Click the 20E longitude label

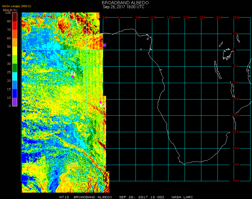tap(186, 18)
